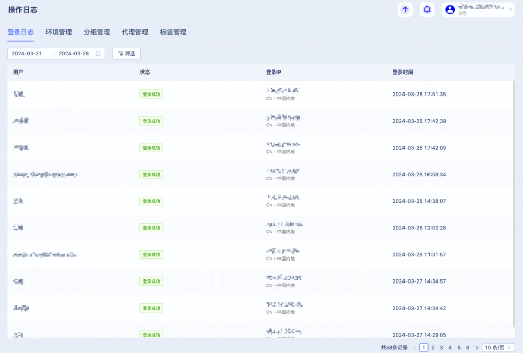
Task: Expand the account dropdown menu
Action: pyautogui.click(x=510, y=9)
